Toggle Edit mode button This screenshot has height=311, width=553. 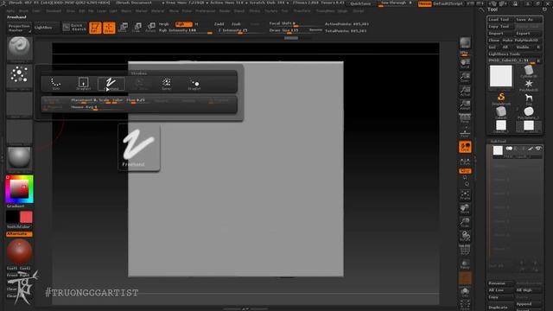(95, 28)
